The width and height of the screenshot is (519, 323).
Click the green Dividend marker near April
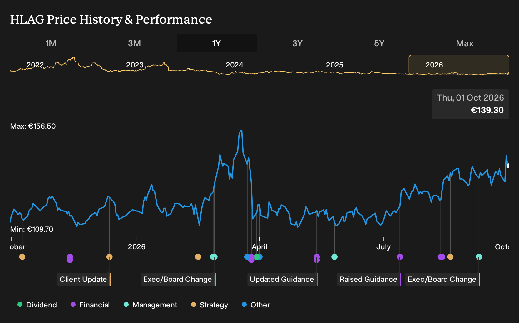click(x=257, y=257)
